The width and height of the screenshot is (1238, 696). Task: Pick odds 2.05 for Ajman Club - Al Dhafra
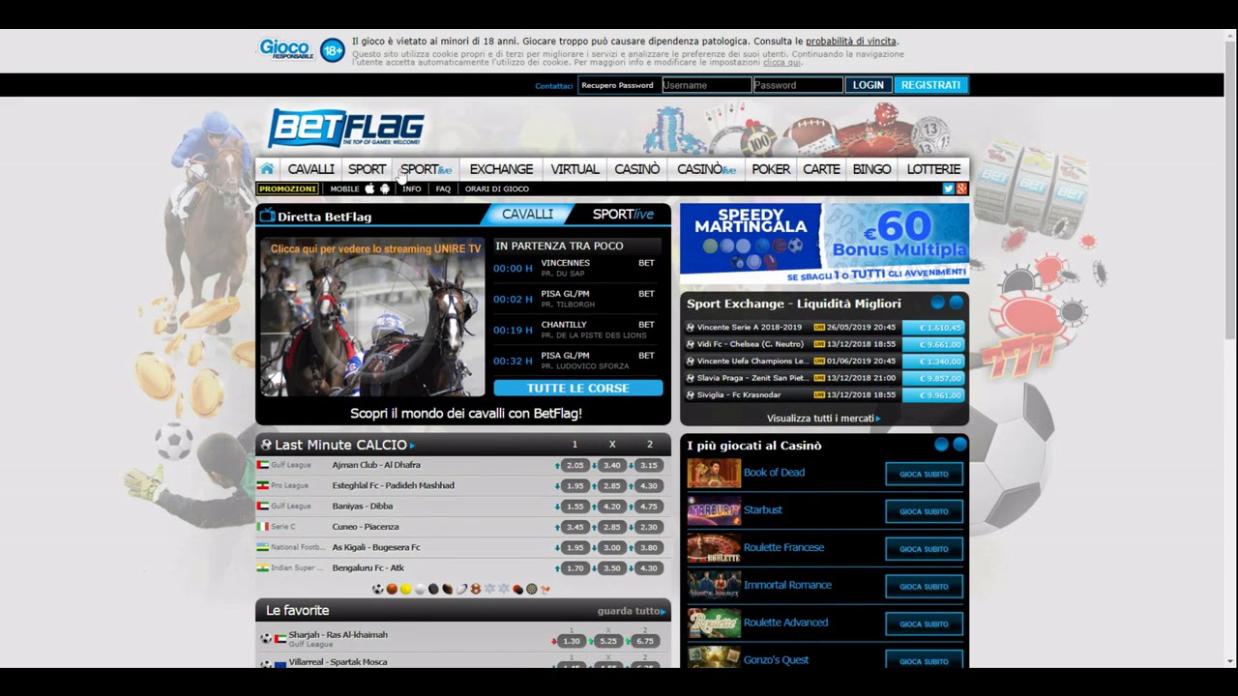click(x=575, y=465)
